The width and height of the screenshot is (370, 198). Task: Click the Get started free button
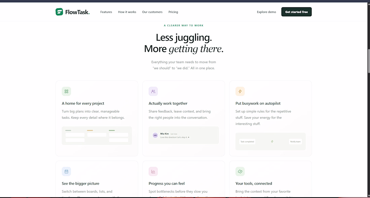pos(296,12)
